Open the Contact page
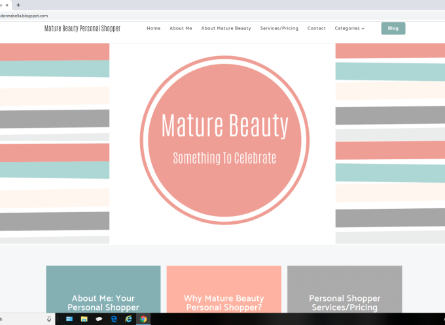Viewport: 445px width, 325px height. [317, 28]
